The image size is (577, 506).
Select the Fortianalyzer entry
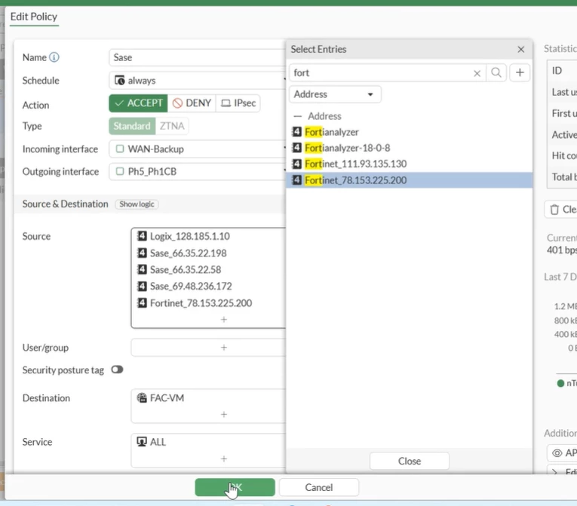(x=410, y=132)
